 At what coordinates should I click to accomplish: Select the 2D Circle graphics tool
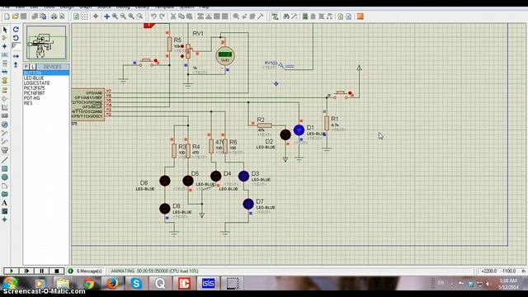[x=5, y=177]
